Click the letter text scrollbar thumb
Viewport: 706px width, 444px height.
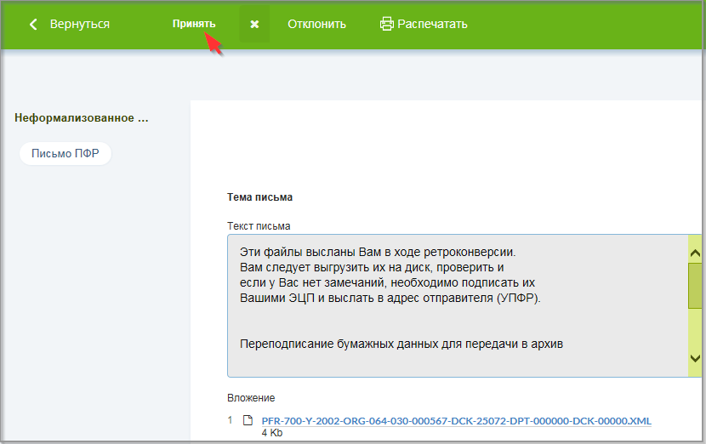point(695,285)
